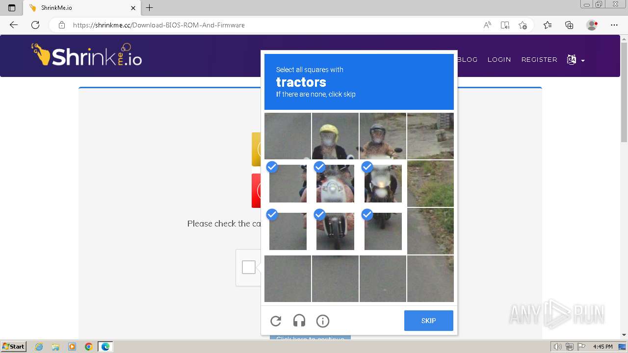The image size is (628, 353).
Task: Click the ShrinkMe.io logo
Action: pos(87,55)
